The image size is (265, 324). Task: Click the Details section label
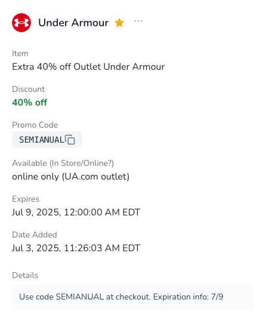pyautogui.click(x=25, y=276)
